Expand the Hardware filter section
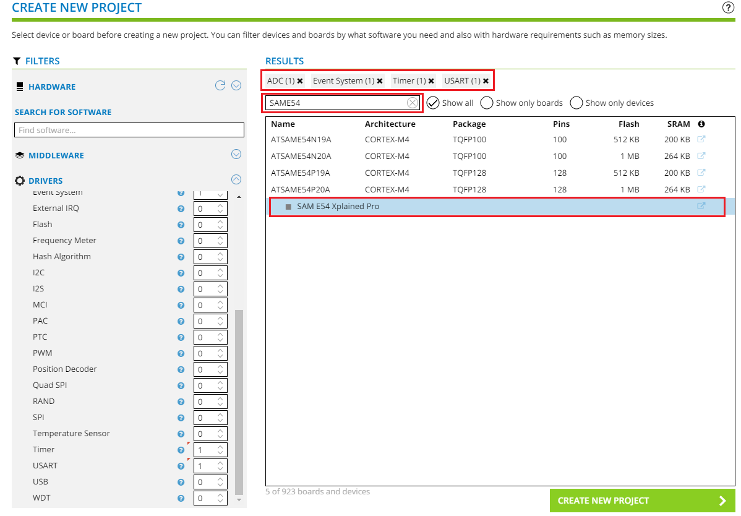This screenshot has width=741, height=516. pos(236,86)
